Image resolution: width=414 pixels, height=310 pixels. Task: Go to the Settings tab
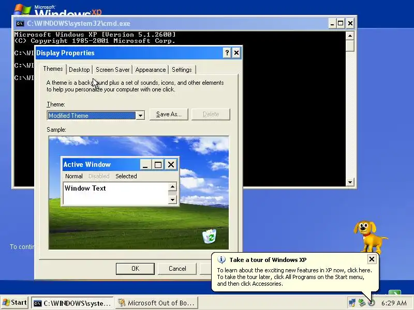point(182,70)
